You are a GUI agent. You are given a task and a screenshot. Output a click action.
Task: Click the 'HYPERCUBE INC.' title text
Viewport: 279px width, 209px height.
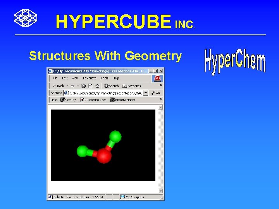[126, 22]
